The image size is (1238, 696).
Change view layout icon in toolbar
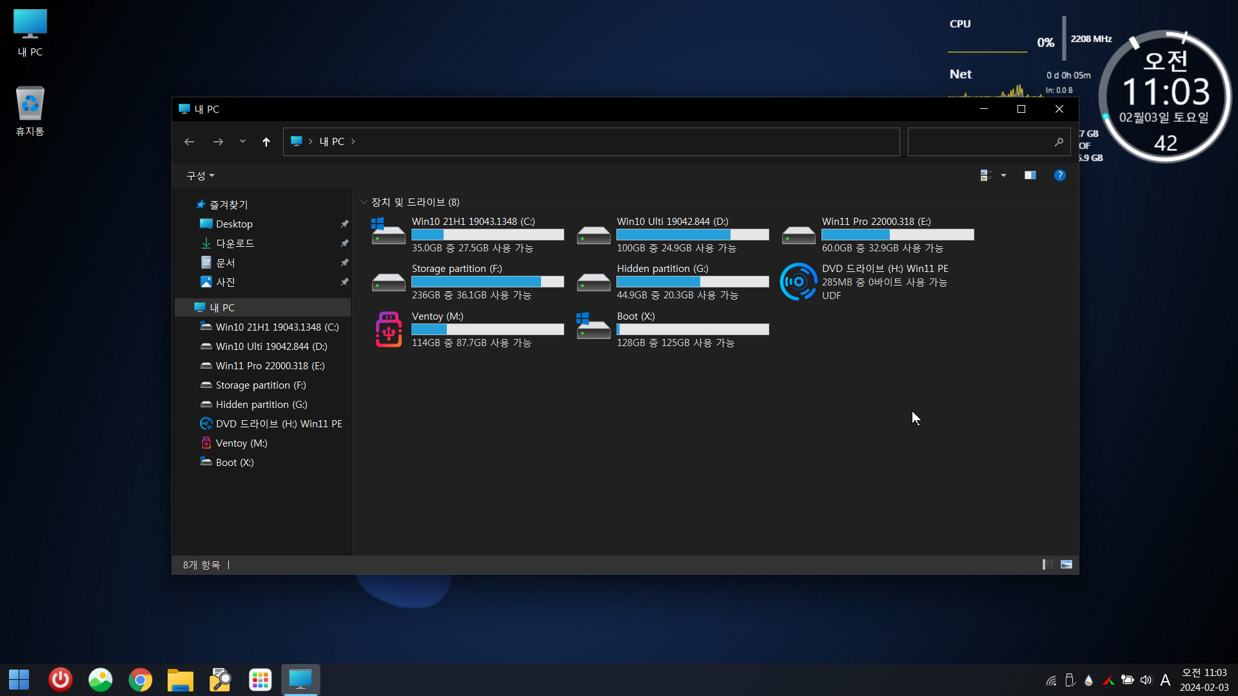point(985,175)
